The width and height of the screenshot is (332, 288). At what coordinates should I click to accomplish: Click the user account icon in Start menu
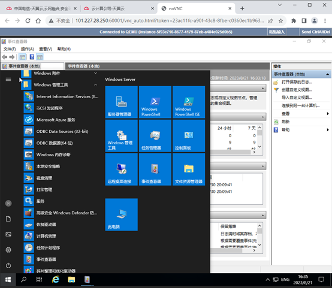point(8,204)
